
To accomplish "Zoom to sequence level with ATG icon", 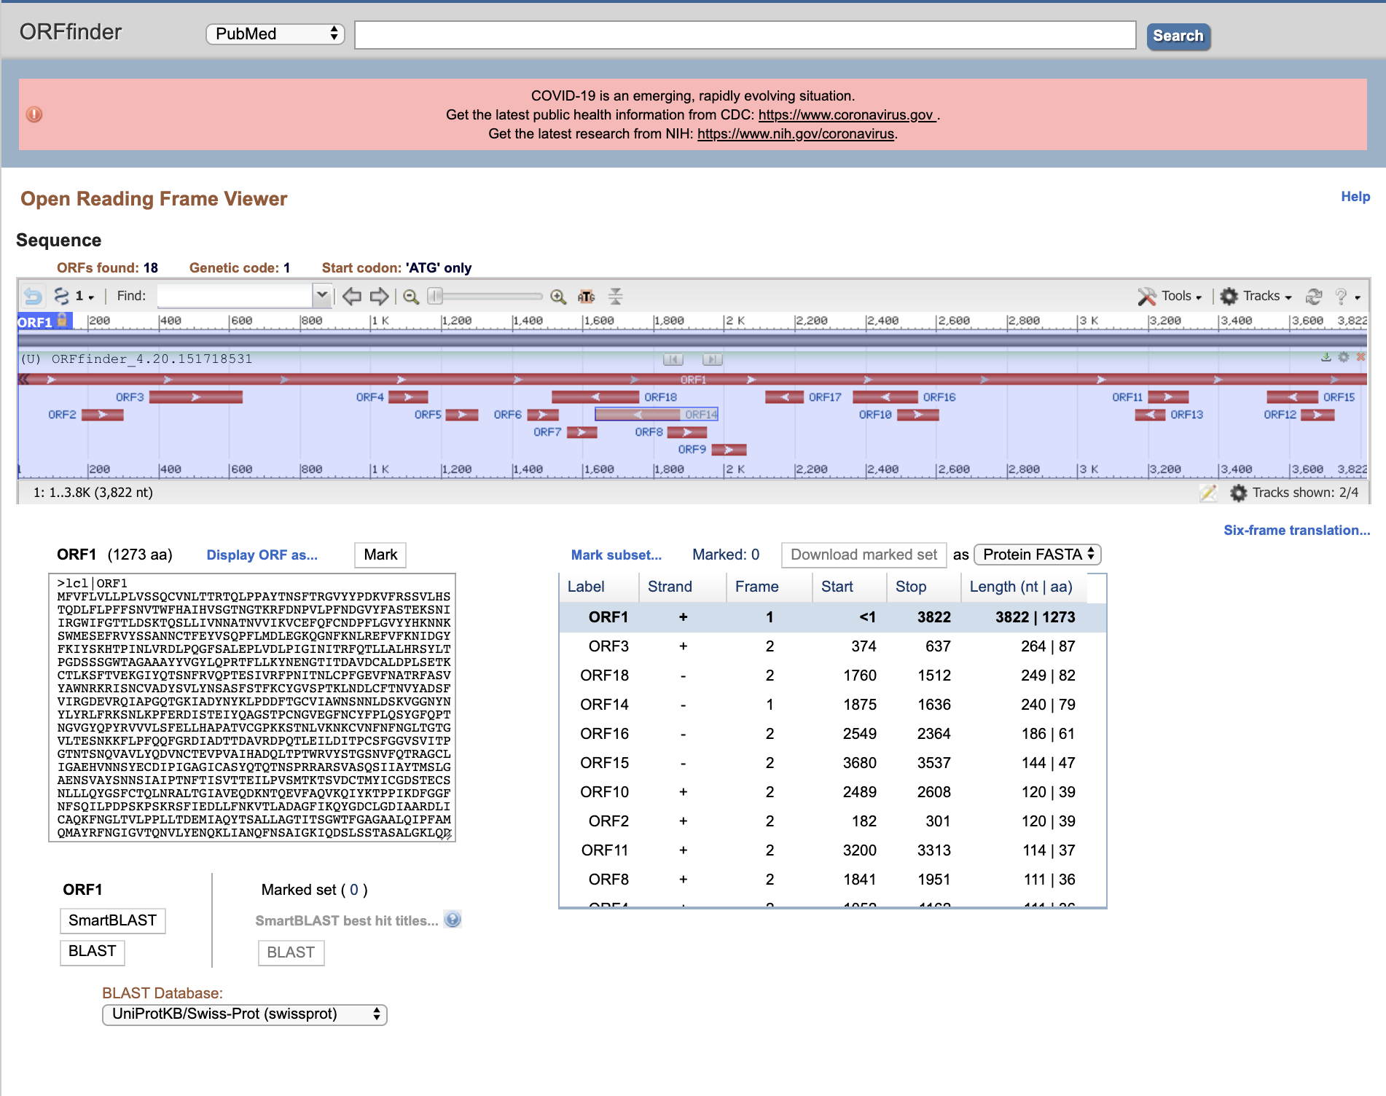I will [x=586, y=297].
